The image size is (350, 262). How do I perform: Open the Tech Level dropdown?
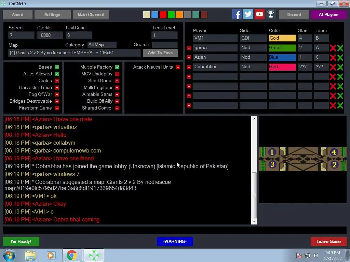[164, 35]
